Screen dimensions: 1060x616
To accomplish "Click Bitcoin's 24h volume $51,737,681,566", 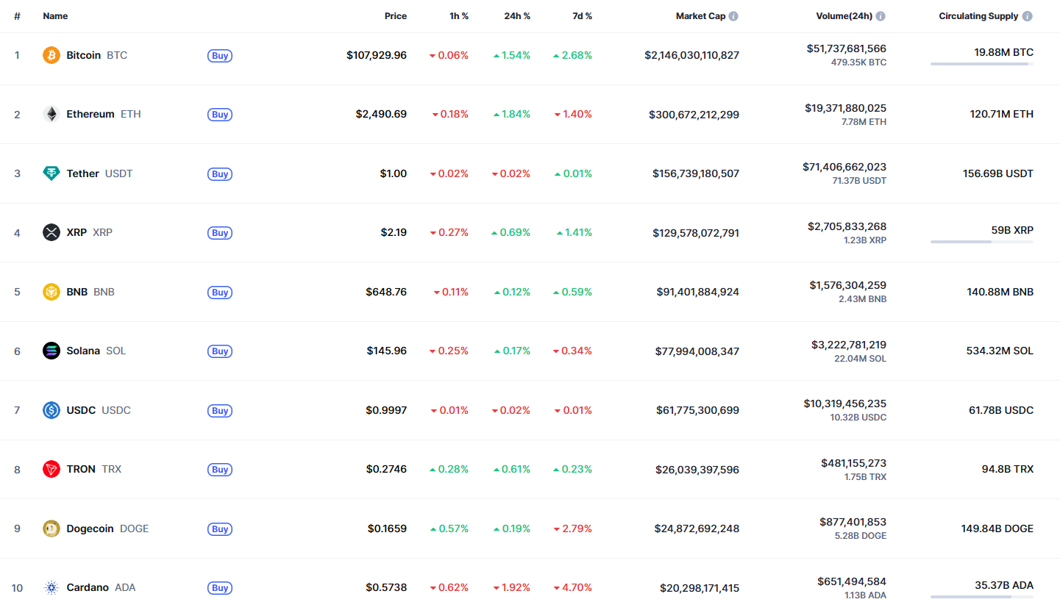I will coord(846,49).
